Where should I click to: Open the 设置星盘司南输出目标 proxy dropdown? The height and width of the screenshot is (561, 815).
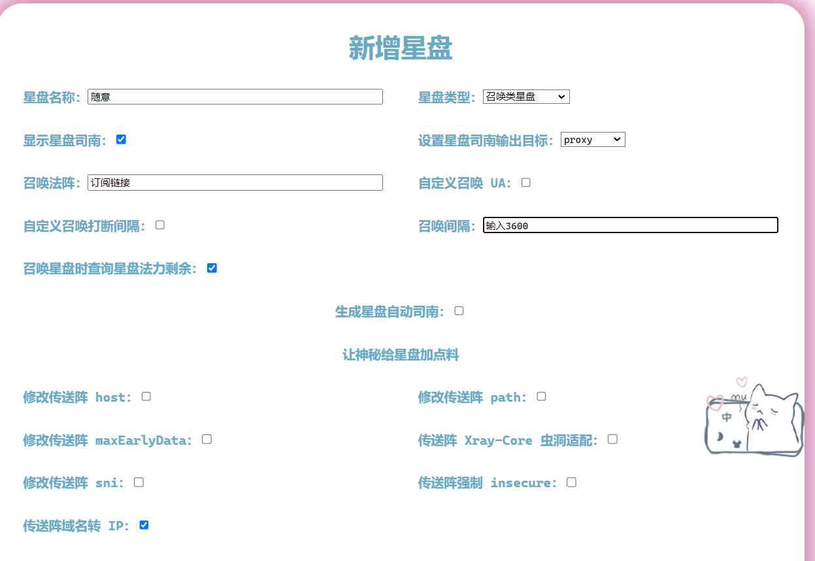pyautogui.click(x=593, y=139)
